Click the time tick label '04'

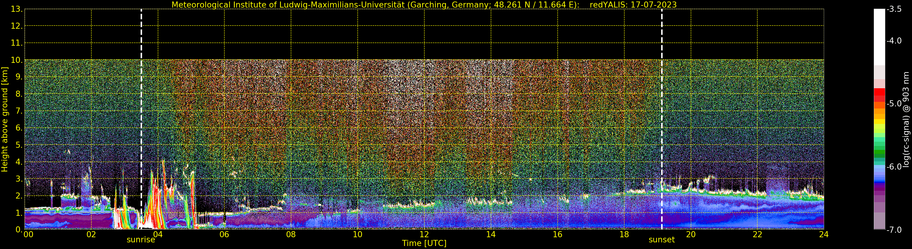[158, 234]
